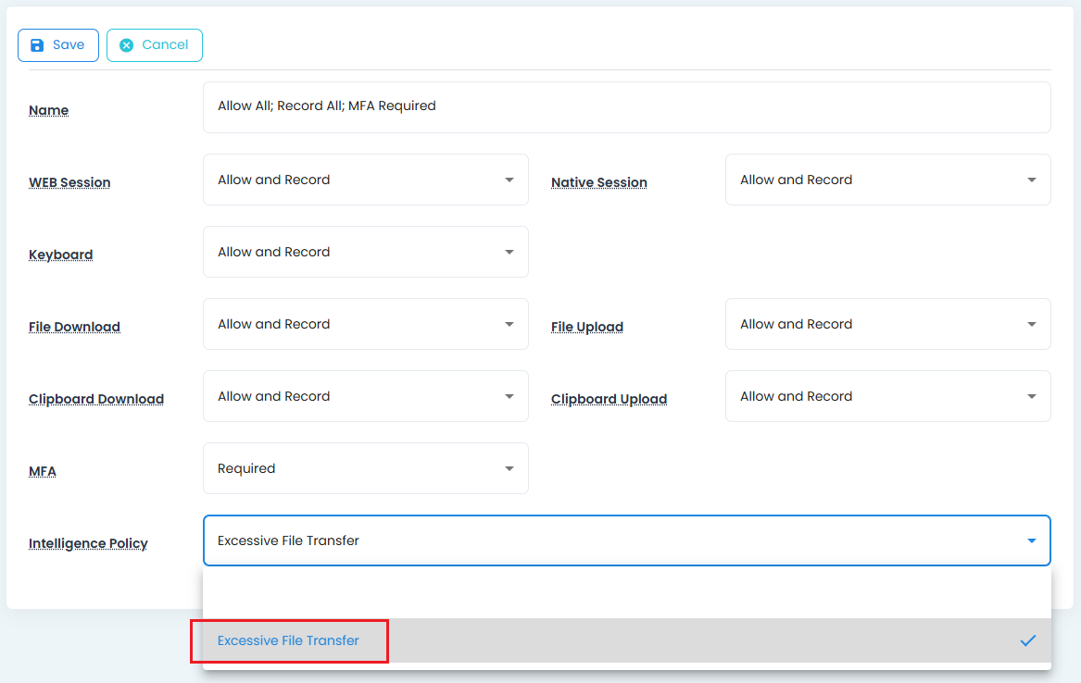1081x683 pixels.
Task: Click the Save button with floppy disk
Action: pyautogui.click(x=57, y=45)
